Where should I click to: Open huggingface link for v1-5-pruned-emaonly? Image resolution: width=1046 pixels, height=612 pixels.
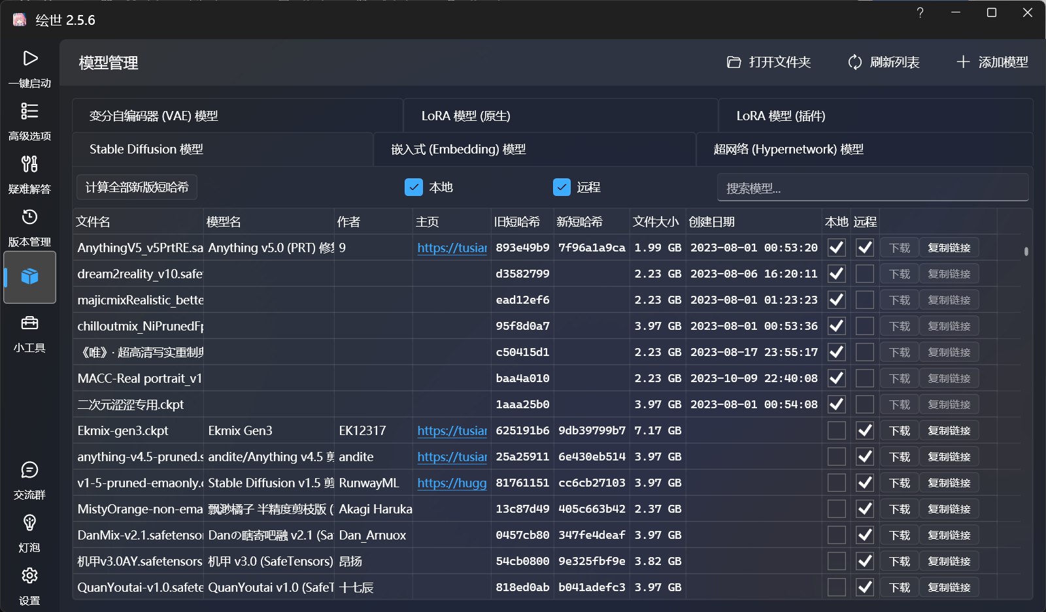pos(452,483)
